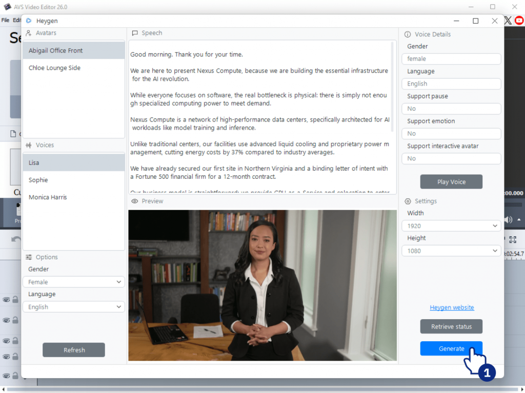Select the Abigail Office Front avatar

coord(74,51)
